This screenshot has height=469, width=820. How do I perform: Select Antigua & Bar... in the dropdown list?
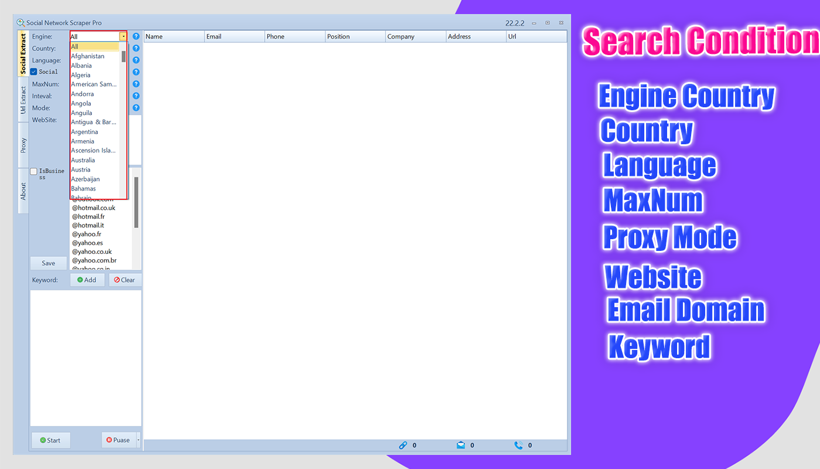(x=94, y=122)
